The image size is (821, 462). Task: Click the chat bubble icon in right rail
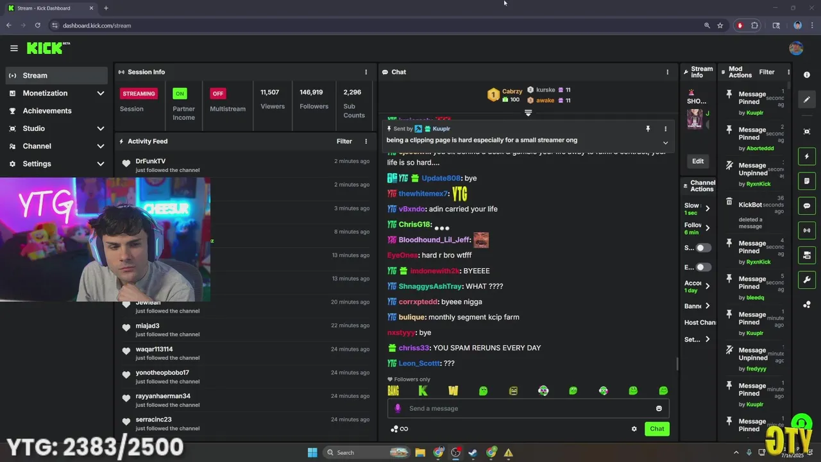(807, 206)
